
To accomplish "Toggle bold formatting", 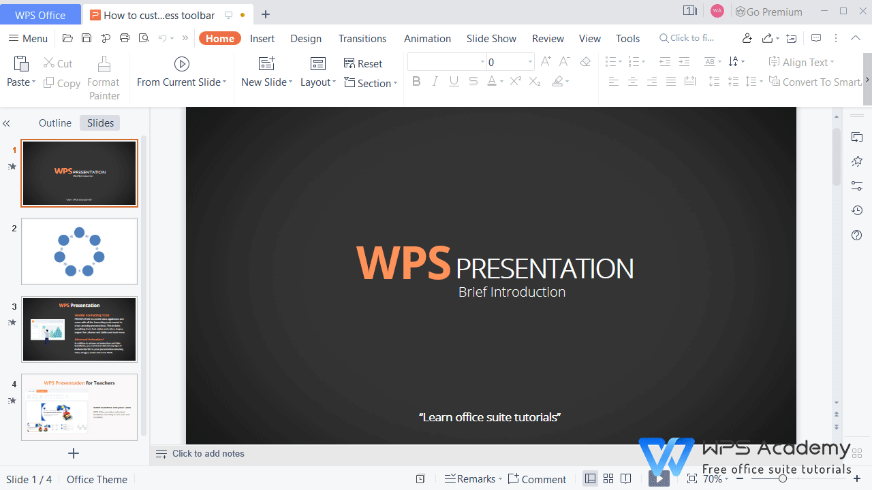I will [416, 81].
